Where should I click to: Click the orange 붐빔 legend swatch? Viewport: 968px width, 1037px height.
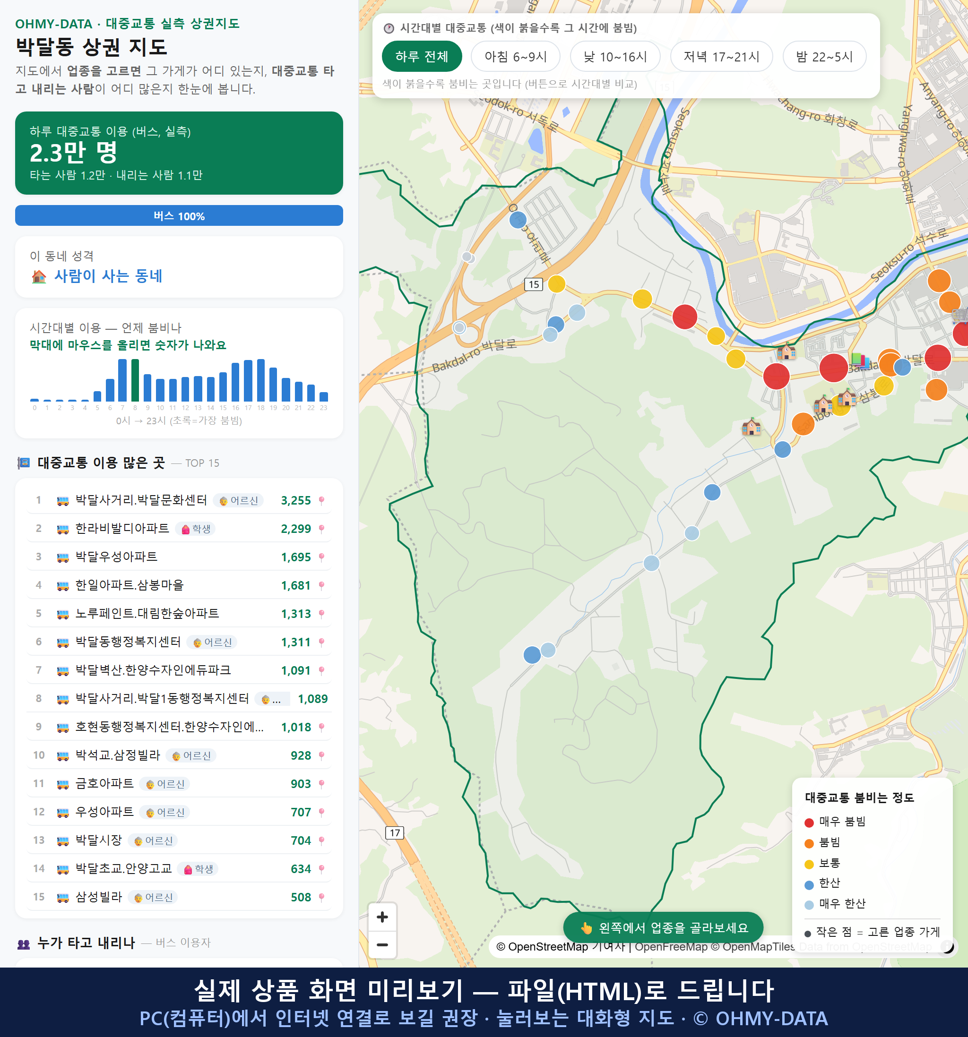(809, 843)
